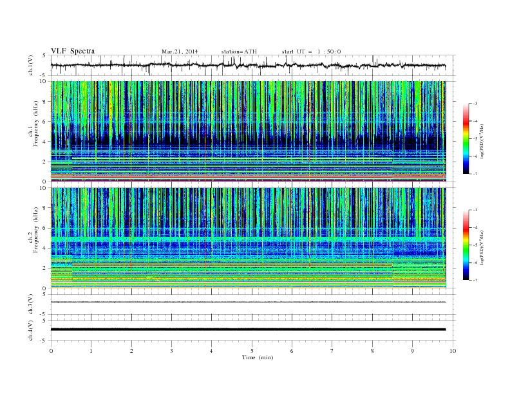Click the ch.2 spectrogram color bar
This screenshot has height=394, width=510.
tap(466, 245)
